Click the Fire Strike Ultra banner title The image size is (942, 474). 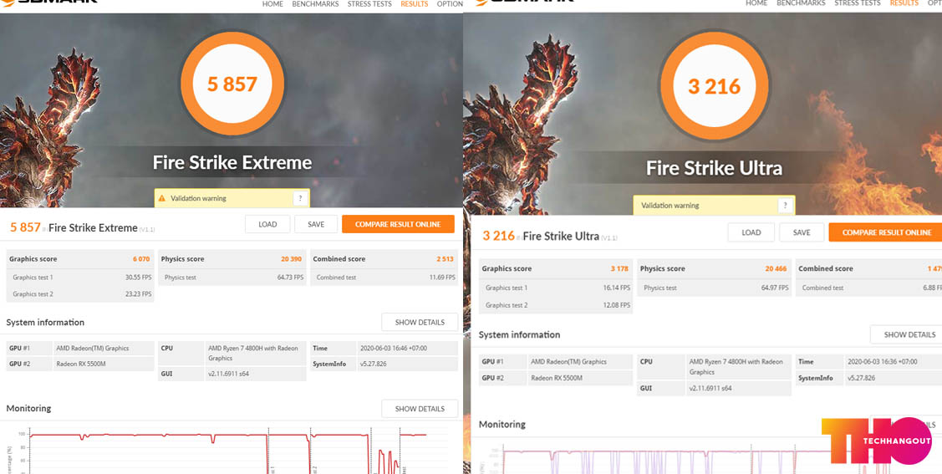pos(714,167)
